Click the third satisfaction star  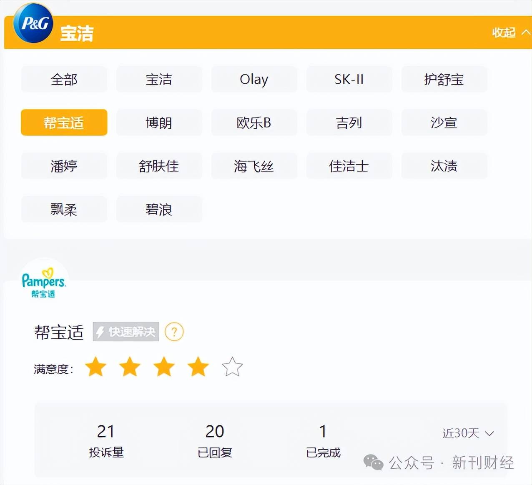click(x=164, y=367)
